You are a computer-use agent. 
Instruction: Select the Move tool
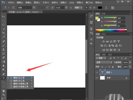click(3, 17)
